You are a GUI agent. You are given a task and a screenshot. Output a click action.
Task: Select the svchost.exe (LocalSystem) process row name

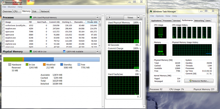click(x=16, y=25)
